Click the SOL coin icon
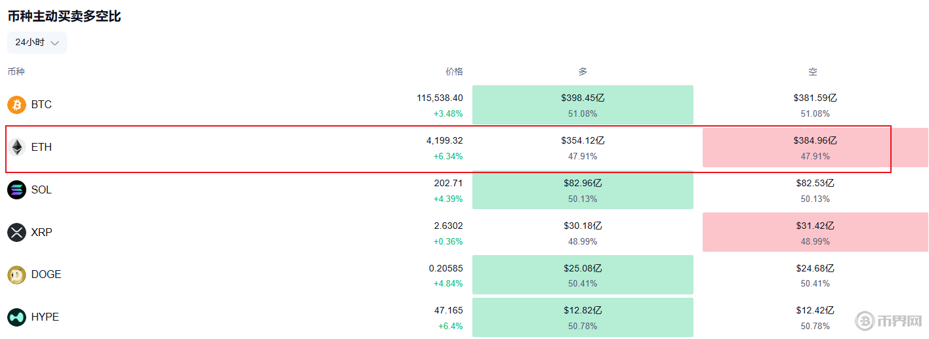Viewport: 929px width, 339px height. pos(16,190)
